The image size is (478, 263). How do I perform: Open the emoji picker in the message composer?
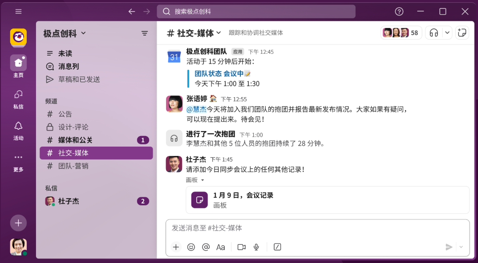[191, 247]
